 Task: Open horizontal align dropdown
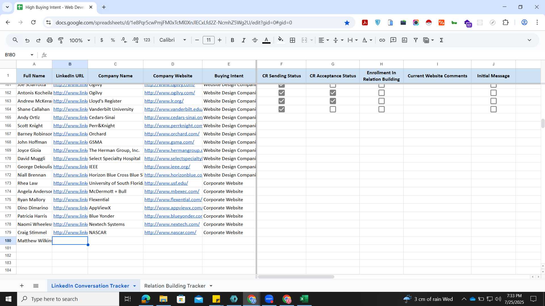click(x=324, y=40)
